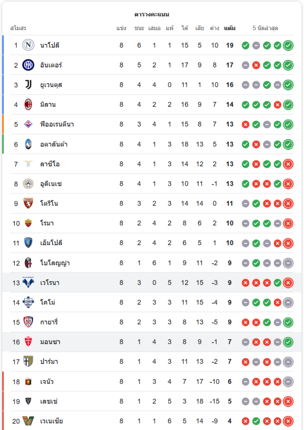Click Napoli's latest match win indicator
Viewport: 304px width, 430px height.
point(288,45)
